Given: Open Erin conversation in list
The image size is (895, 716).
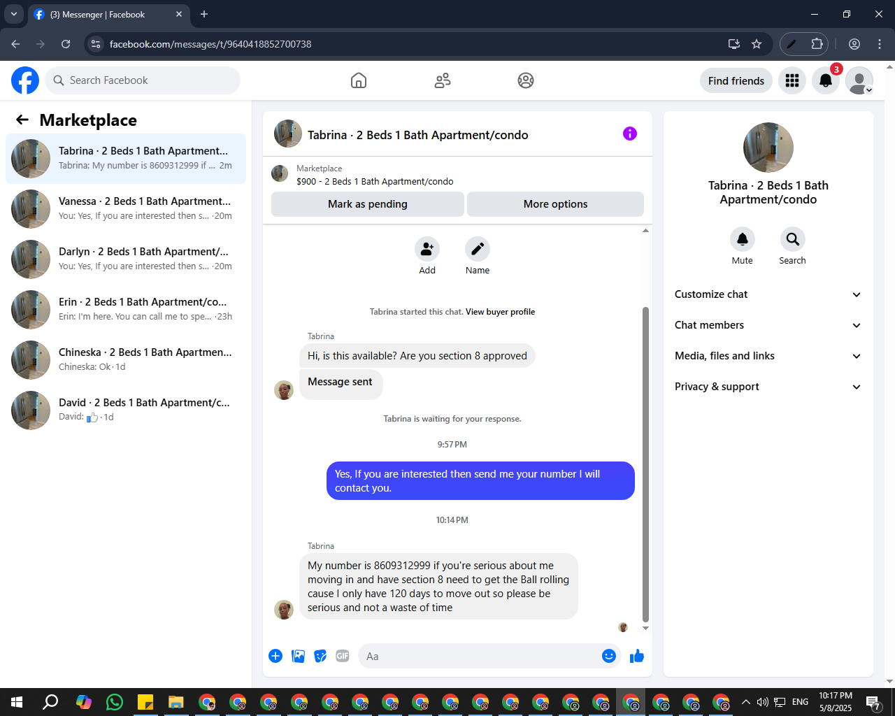Looking at the screenshot, I should 126,310.
